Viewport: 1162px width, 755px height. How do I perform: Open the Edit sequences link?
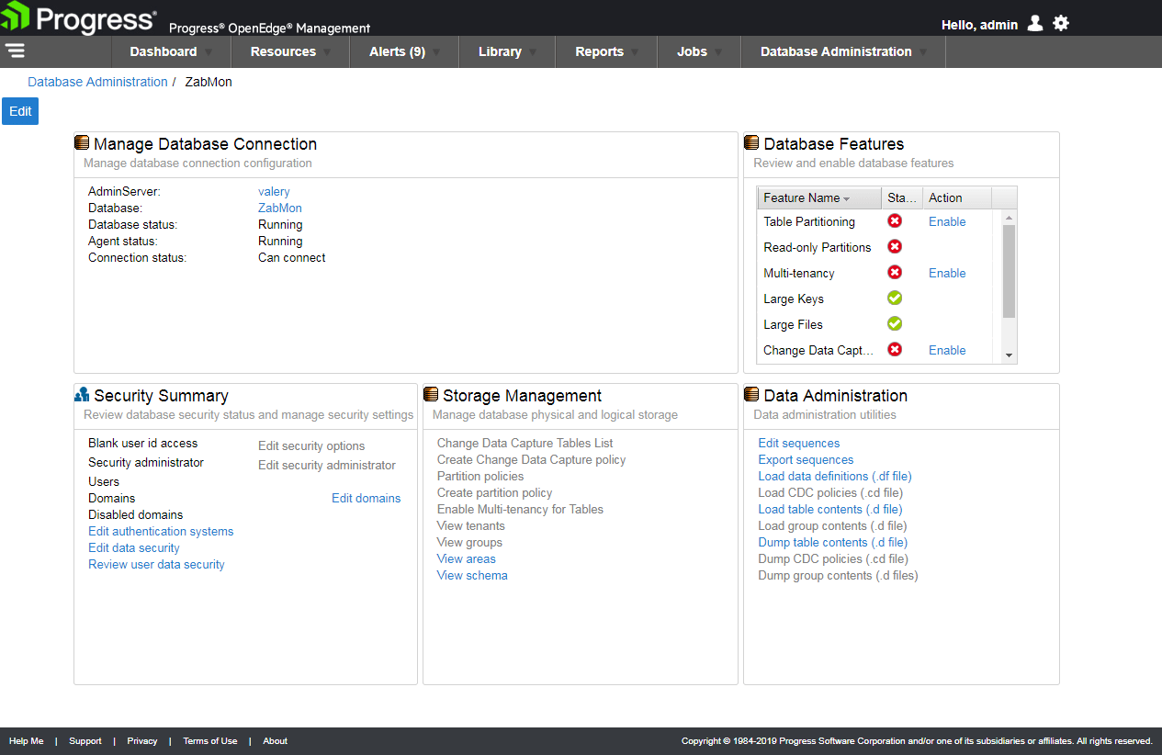[x=799, y=443]
